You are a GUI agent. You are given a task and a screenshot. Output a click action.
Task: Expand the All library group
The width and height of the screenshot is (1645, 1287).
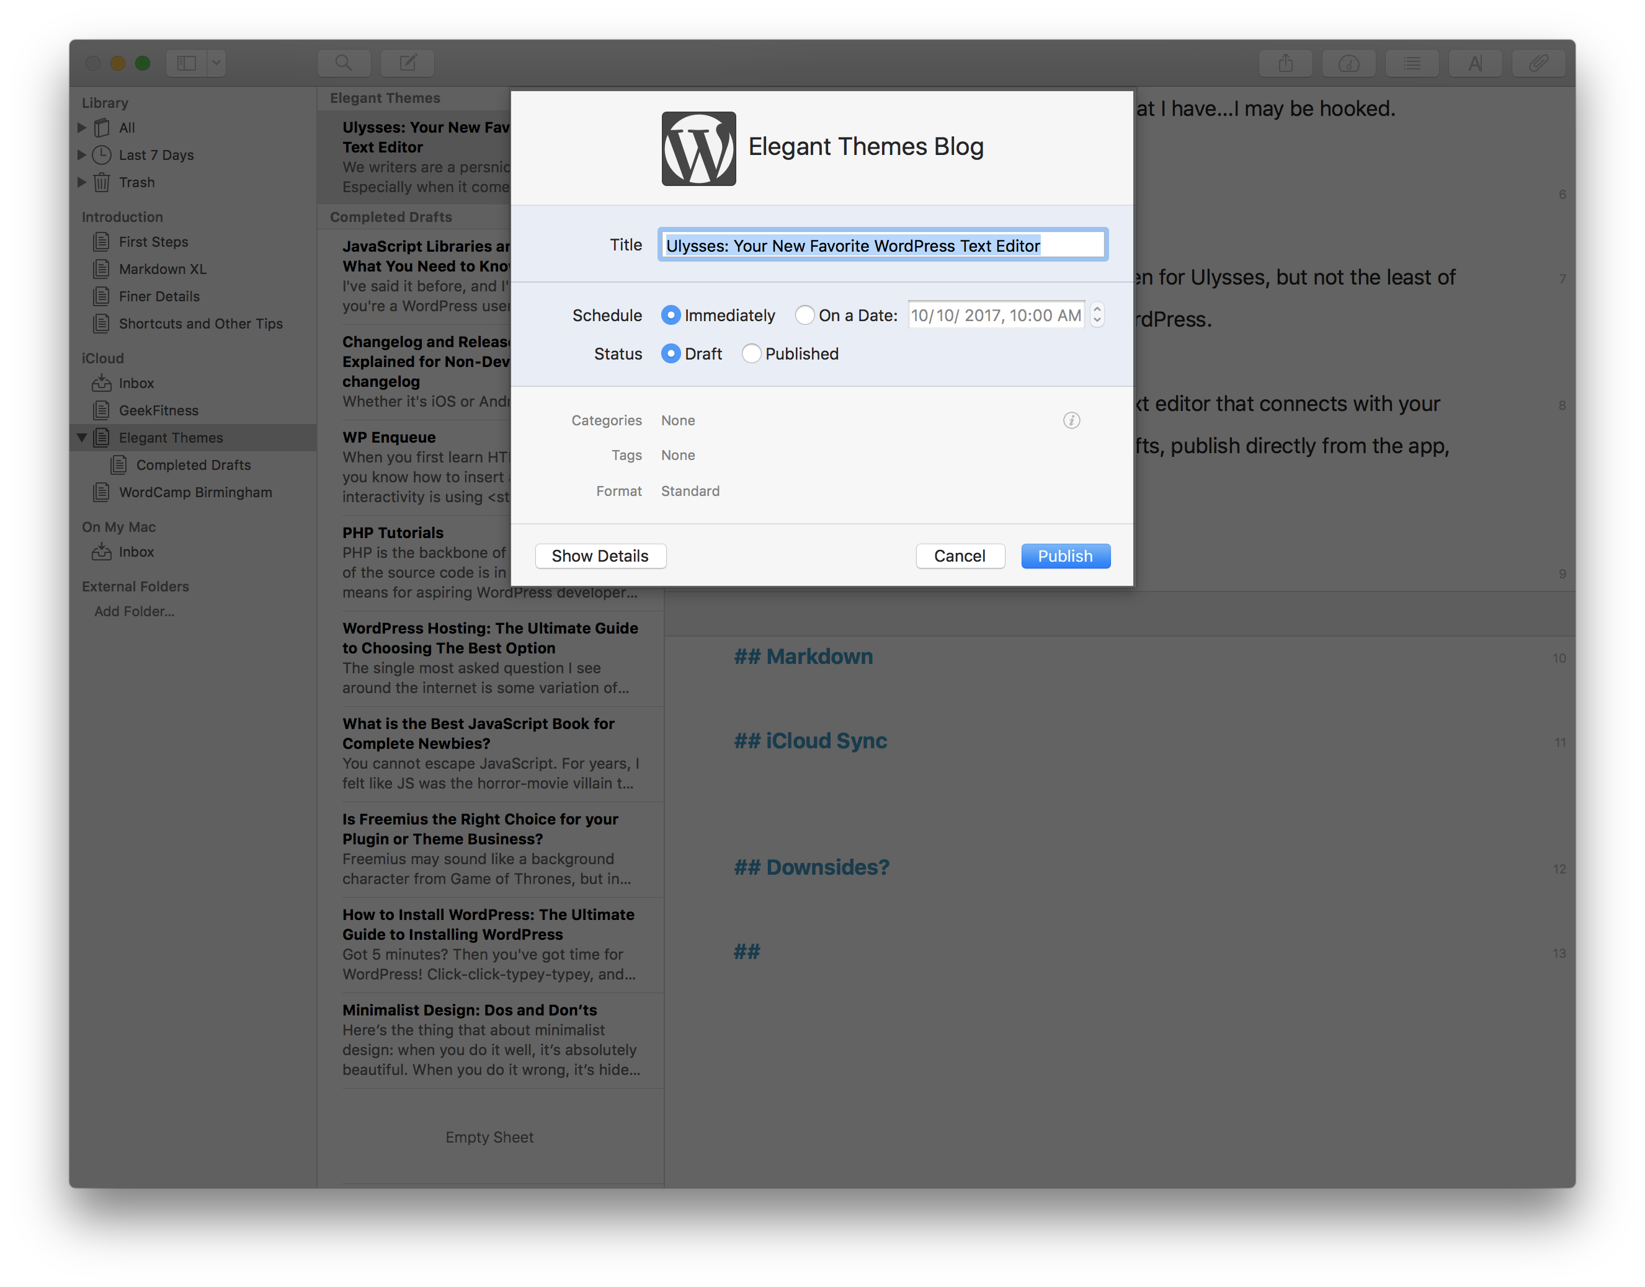point(81,128)
